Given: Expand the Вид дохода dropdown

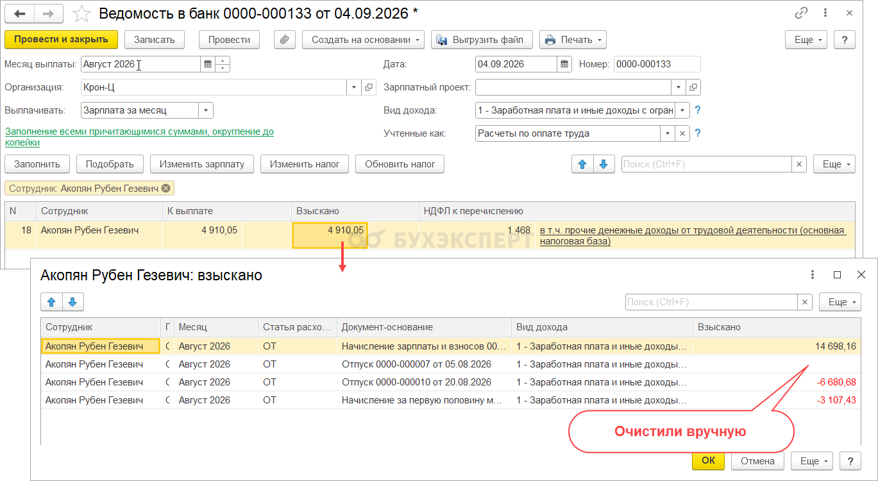Looking at the screenshot, I should [x=683, y=110].
